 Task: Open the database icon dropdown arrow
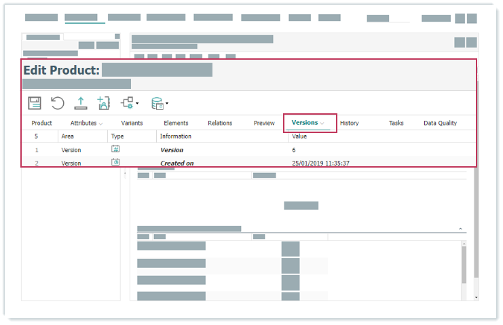tap(167, 104)
